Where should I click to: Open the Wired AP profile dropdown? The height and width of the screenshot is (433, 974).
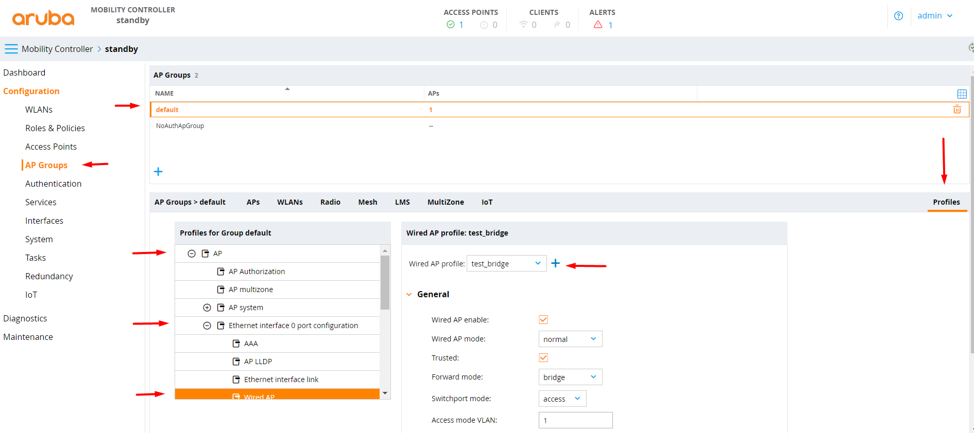point(506,263)
